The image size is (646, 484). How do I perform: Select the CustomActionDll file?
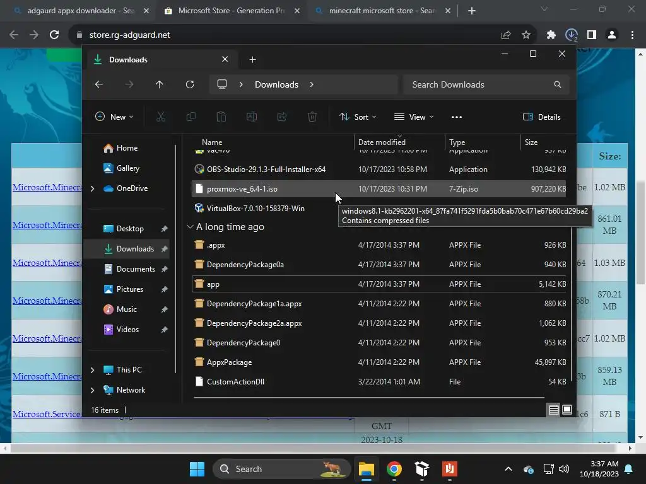click(x=379, y=382)
